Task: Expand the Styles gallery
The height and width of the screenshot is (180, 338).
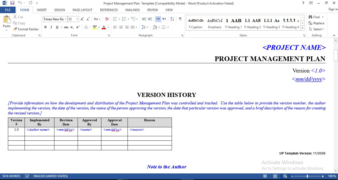Action: (302, 28)
